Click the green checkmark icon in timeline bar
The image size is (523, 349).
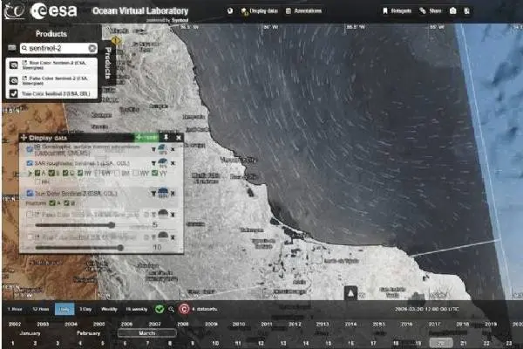tap(159, 308)
